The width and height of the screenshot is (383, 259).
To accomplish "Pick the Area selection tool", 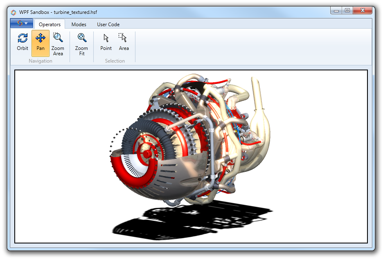I will pos(124,43).
